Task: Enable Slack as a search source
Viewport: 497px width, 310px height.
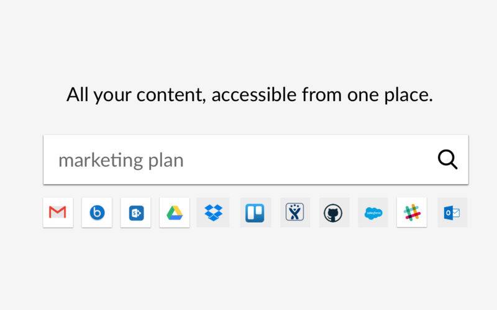Action: pyautogui.click(x=412, y=213)
